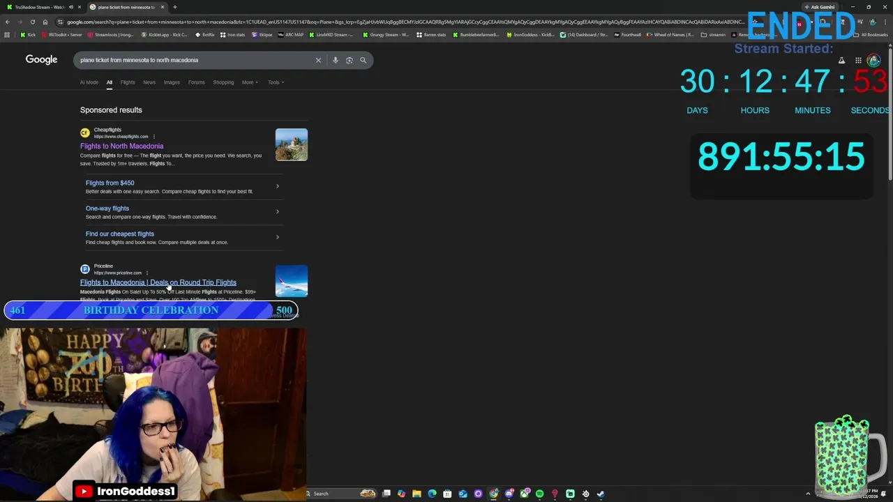
Task: Open the One-way flights link
Action: pos(107,208)
